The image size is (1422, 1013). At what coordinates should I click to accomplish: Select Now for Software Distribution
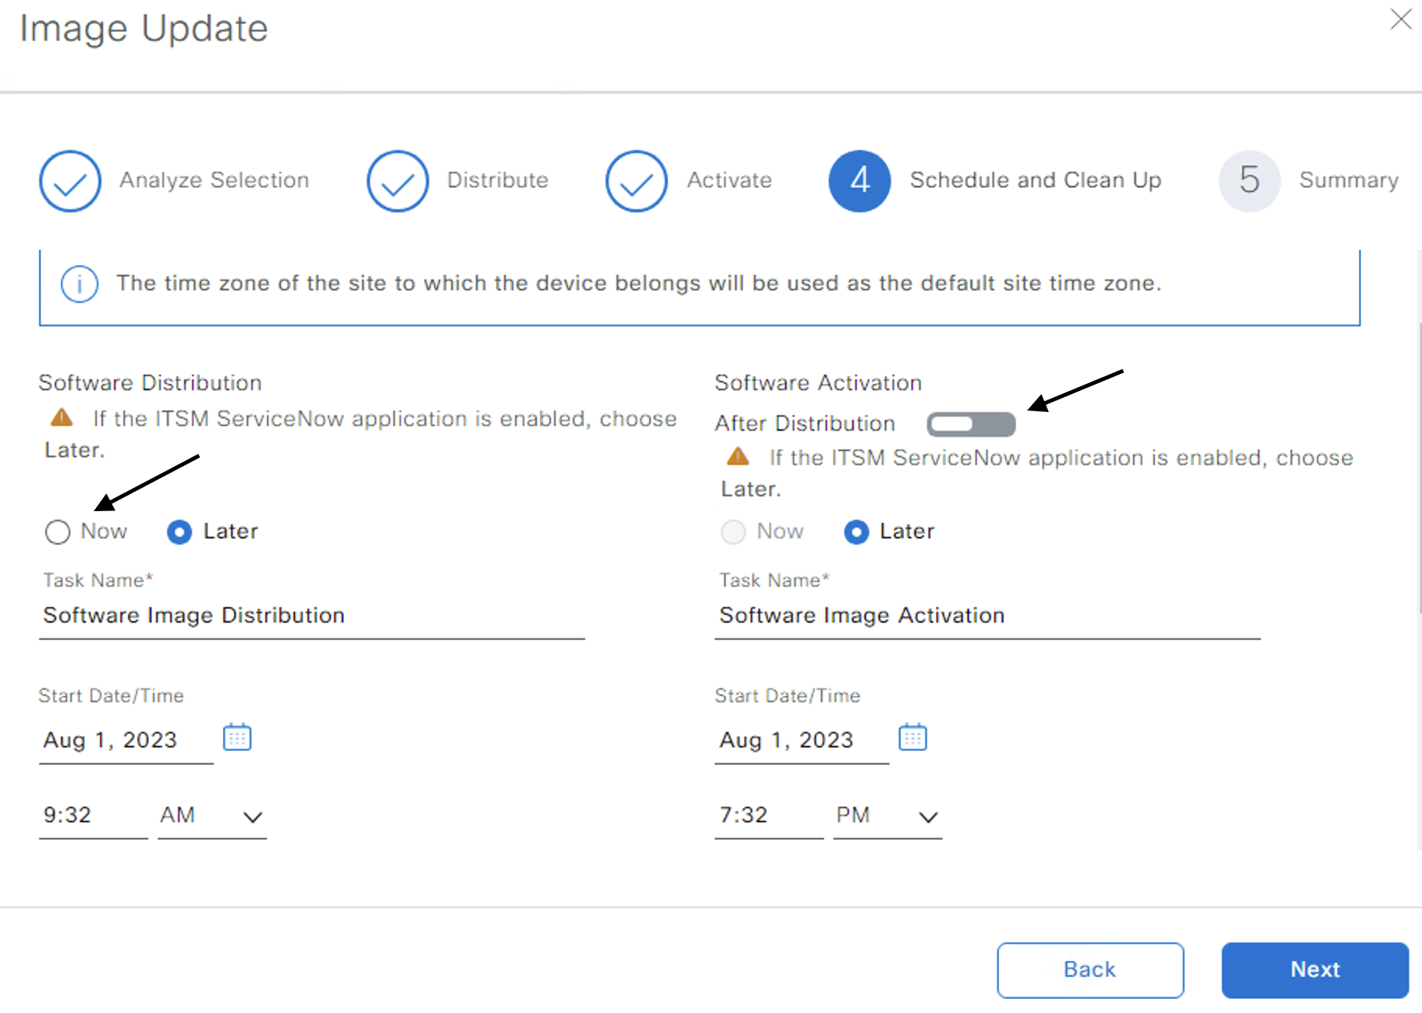[x=58, y=532]
